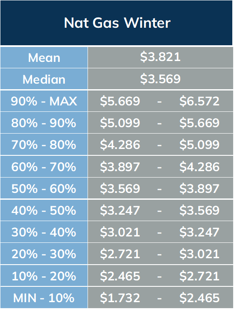234x309 pixels.
Task: Select the Median row label
Action: [44, 79]
